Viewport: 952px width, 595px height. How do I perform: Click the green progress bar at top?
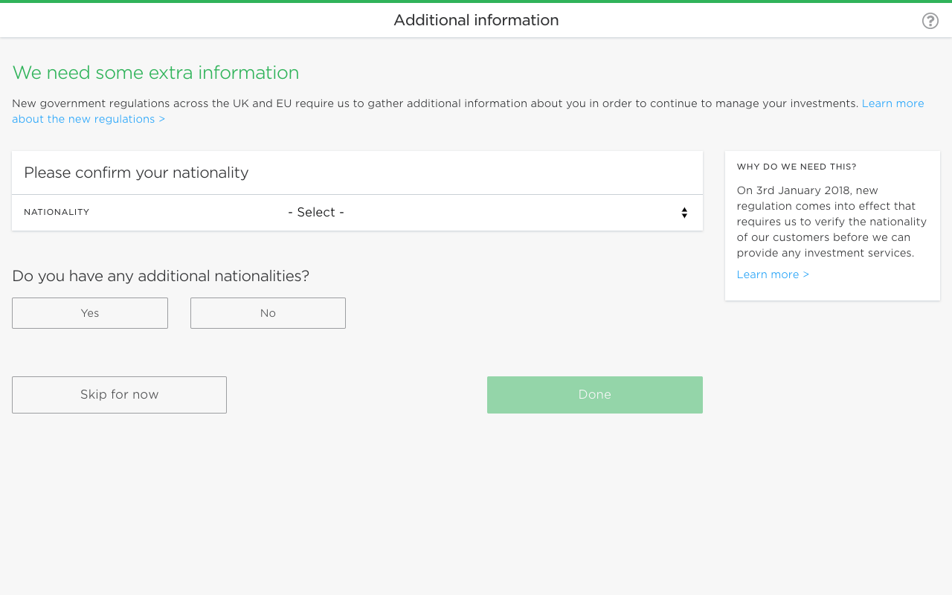pyautogui.click(x=476, y=1)
